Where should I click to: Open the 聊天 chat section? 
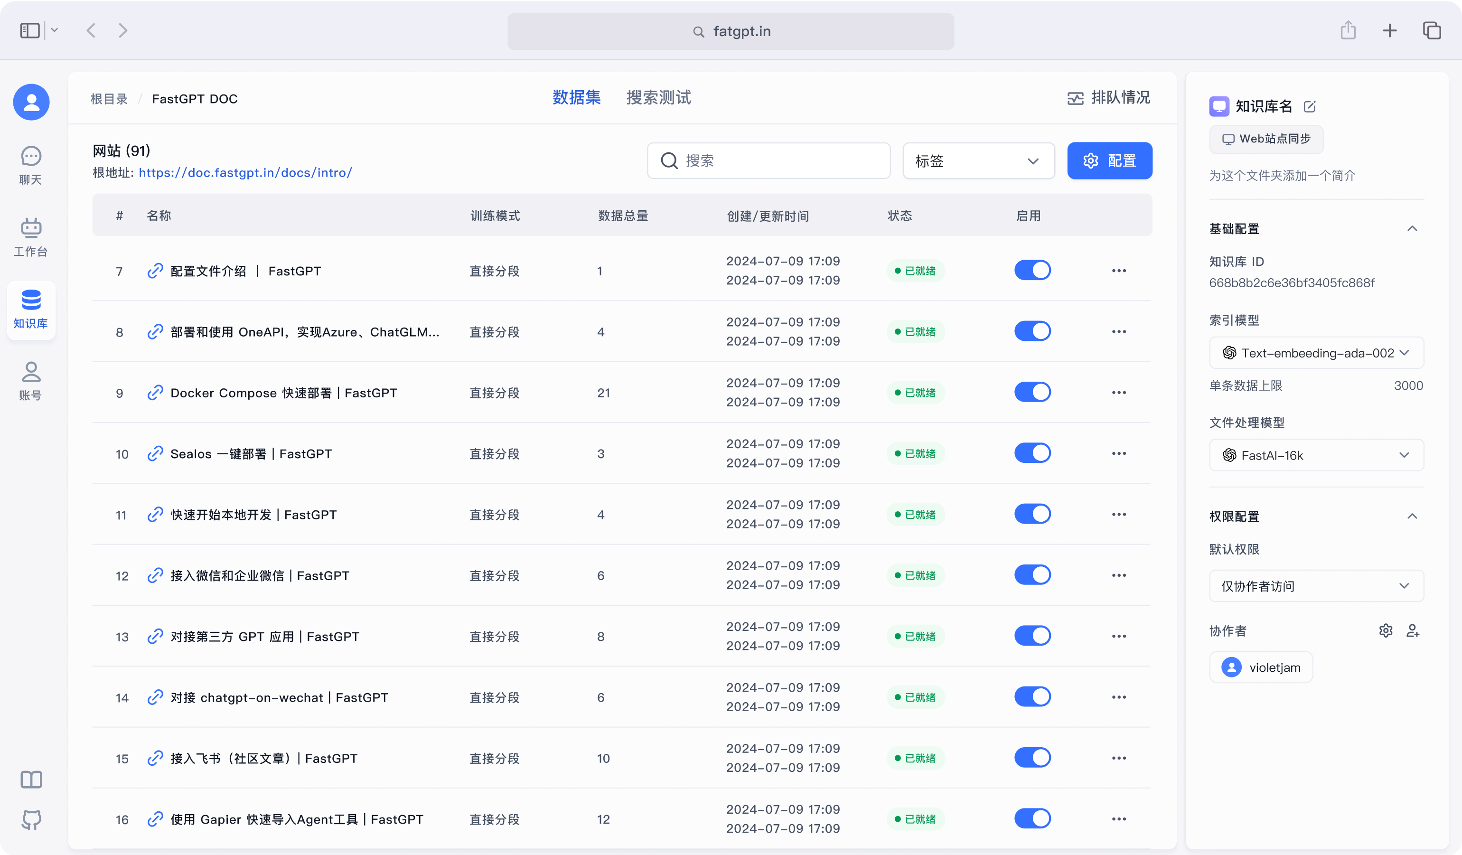(31, 165)
